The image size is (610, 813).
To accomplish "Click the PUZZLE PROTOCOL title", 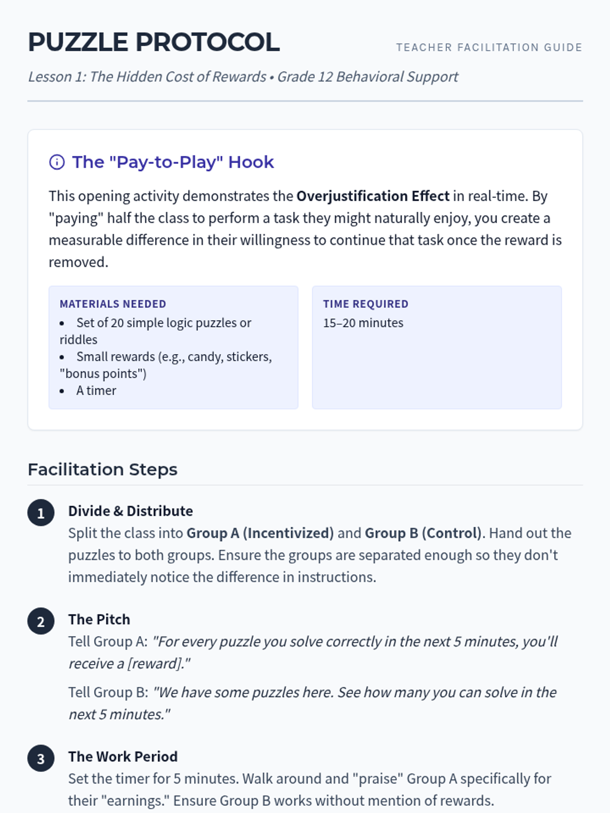I will [154, 42].
